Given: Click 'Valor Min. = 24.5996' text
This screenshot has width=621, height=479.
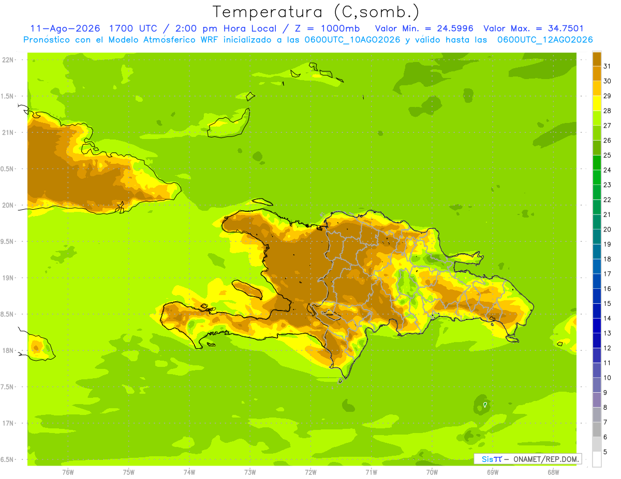Looking at the screenshot, I should (x=424, y=28).
